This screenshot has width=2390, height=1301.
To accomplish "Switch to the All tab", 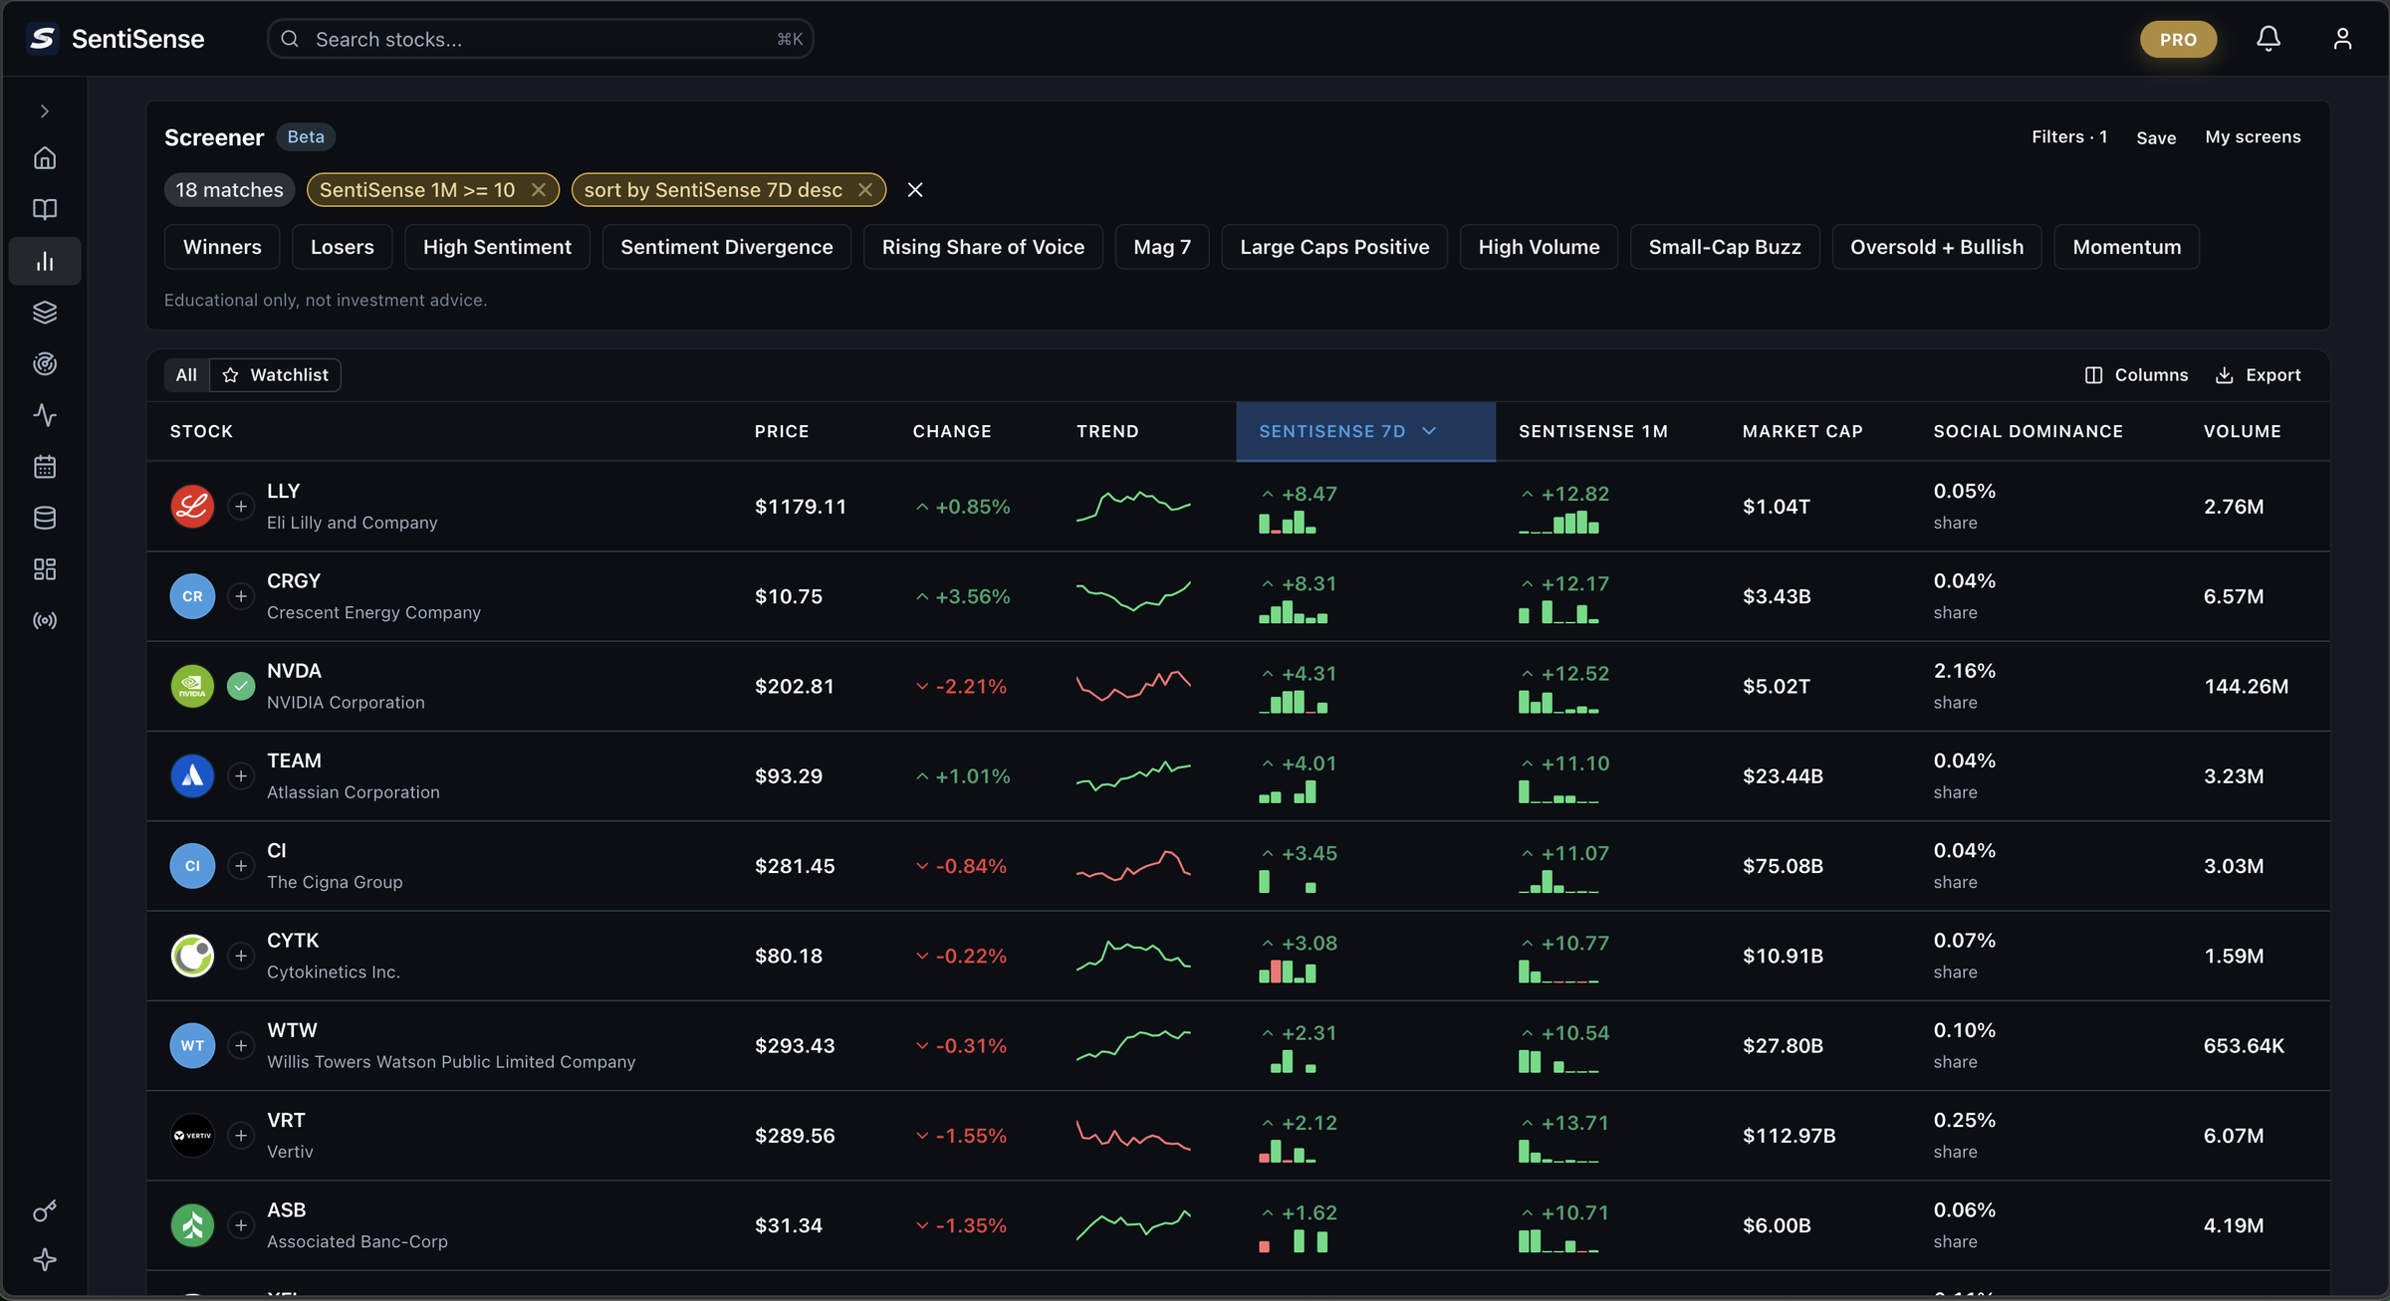I will (186, 375).
